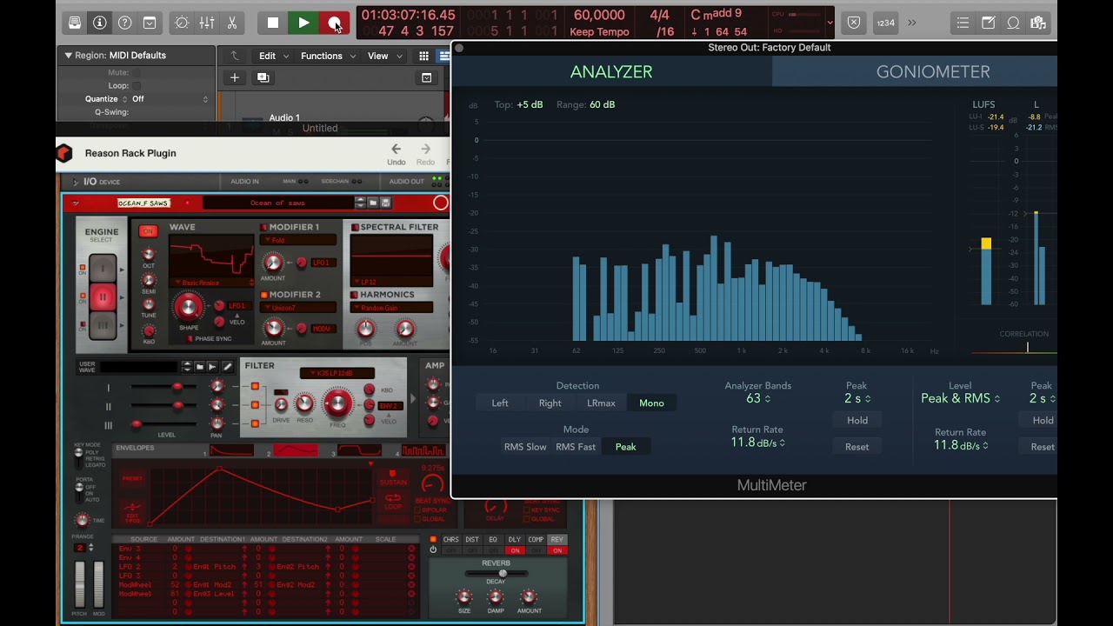Open the media Browsers icon

[x=1037, y=23]
